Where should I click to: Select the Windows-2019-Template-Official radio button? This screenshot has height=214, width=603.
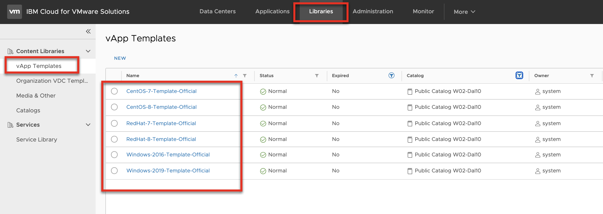pos(114,171)
